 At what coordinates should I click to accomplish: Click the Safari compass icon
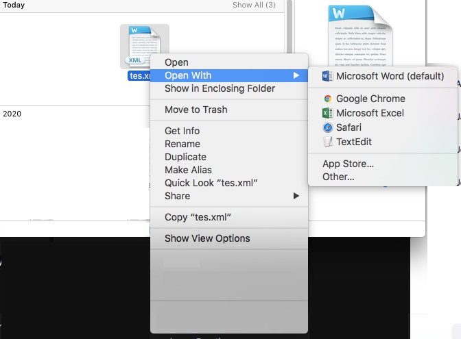pos(328,127)
